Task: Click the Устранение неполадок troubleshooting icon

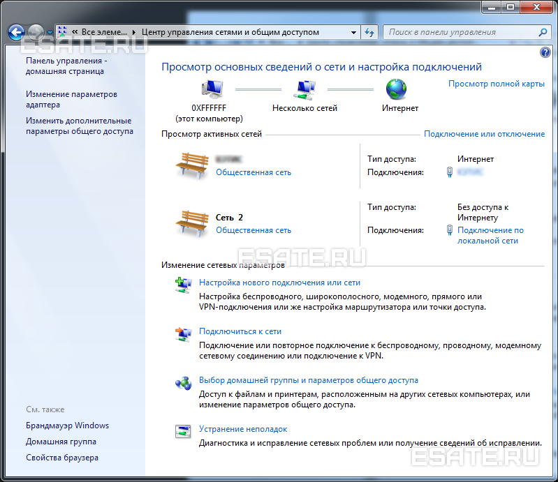Action: pos(183,430)
